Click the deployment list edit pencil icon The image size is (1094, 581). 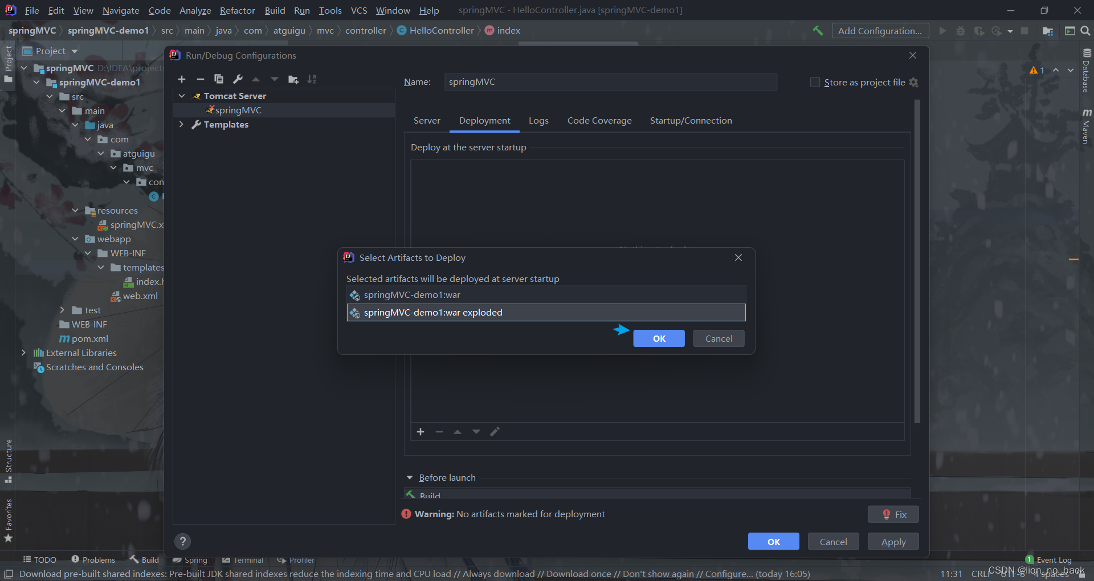(495, 432)
